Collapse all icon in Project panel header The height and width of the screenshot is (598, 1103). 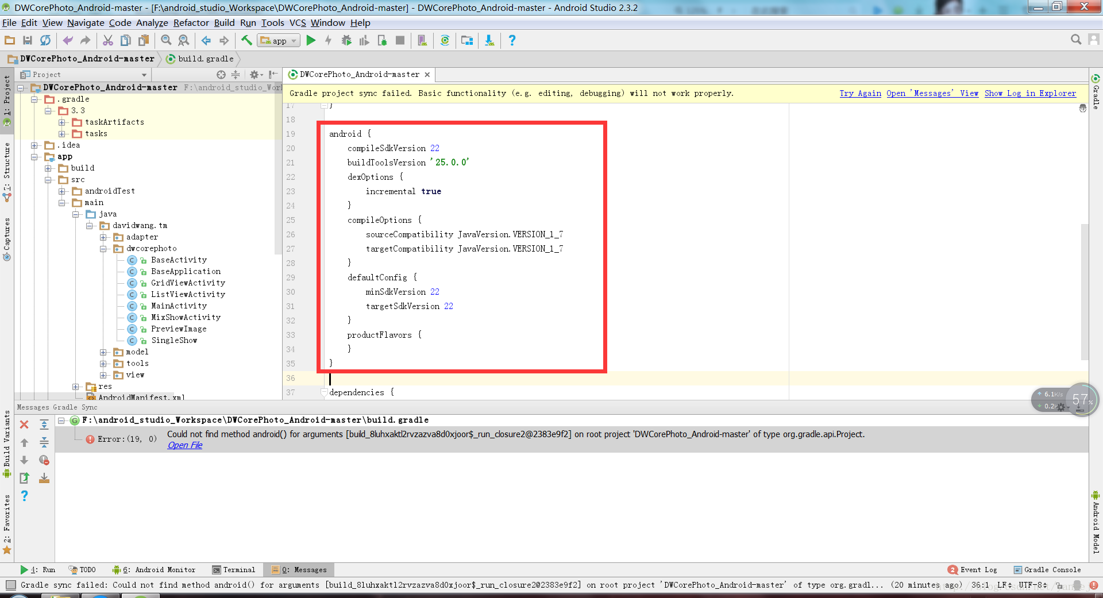point(236,75)
